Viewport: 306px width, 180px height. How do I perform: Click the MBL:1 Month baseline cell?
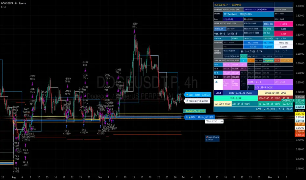(x=253, y=43)
